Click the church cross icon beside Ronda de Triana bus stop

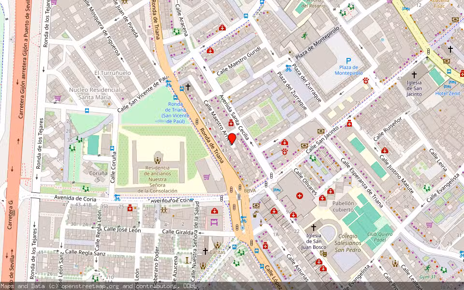click(x=188, y=87)
